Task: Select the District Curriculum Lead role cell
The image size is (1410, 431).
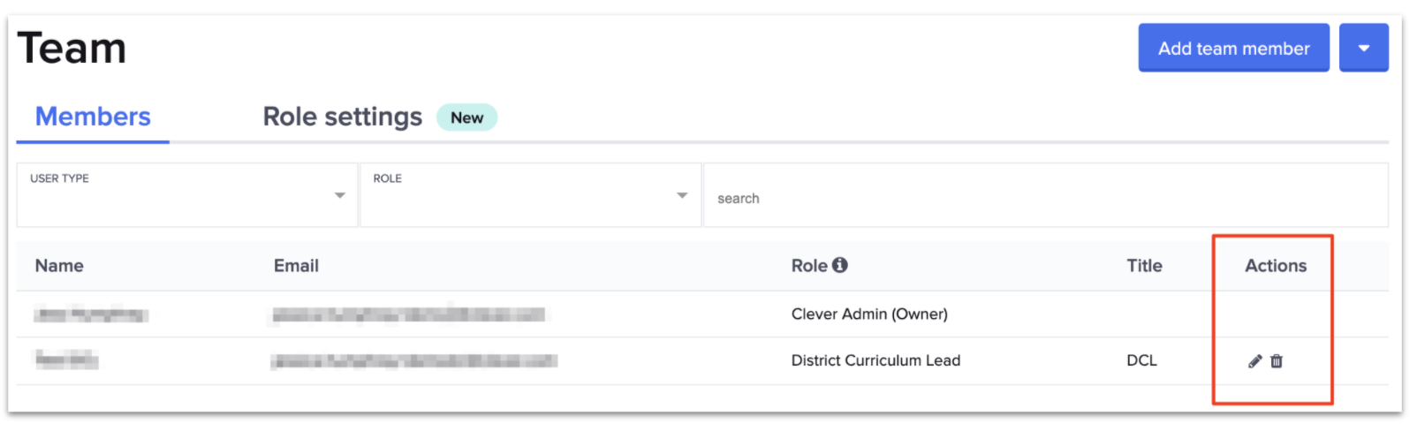Action: (x=876, y=360)
